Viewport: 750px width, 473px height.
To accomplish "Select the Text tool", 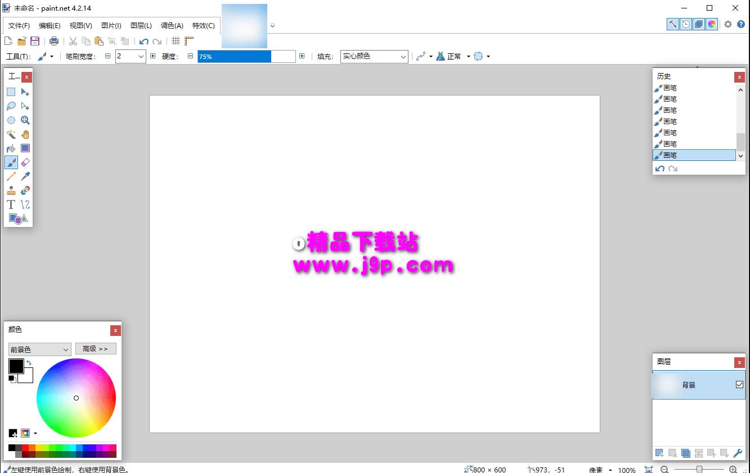I will [x=11, y=204].
